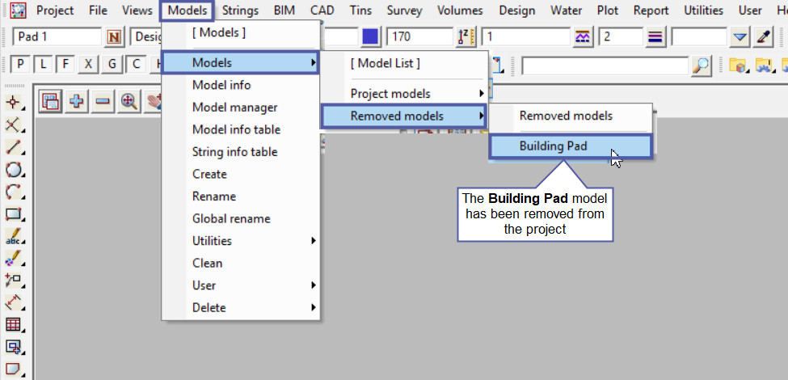The width and height of the screenshot is (788, 380).
Task: Select the pencil symbol edit icon
Action: (14, 258)
